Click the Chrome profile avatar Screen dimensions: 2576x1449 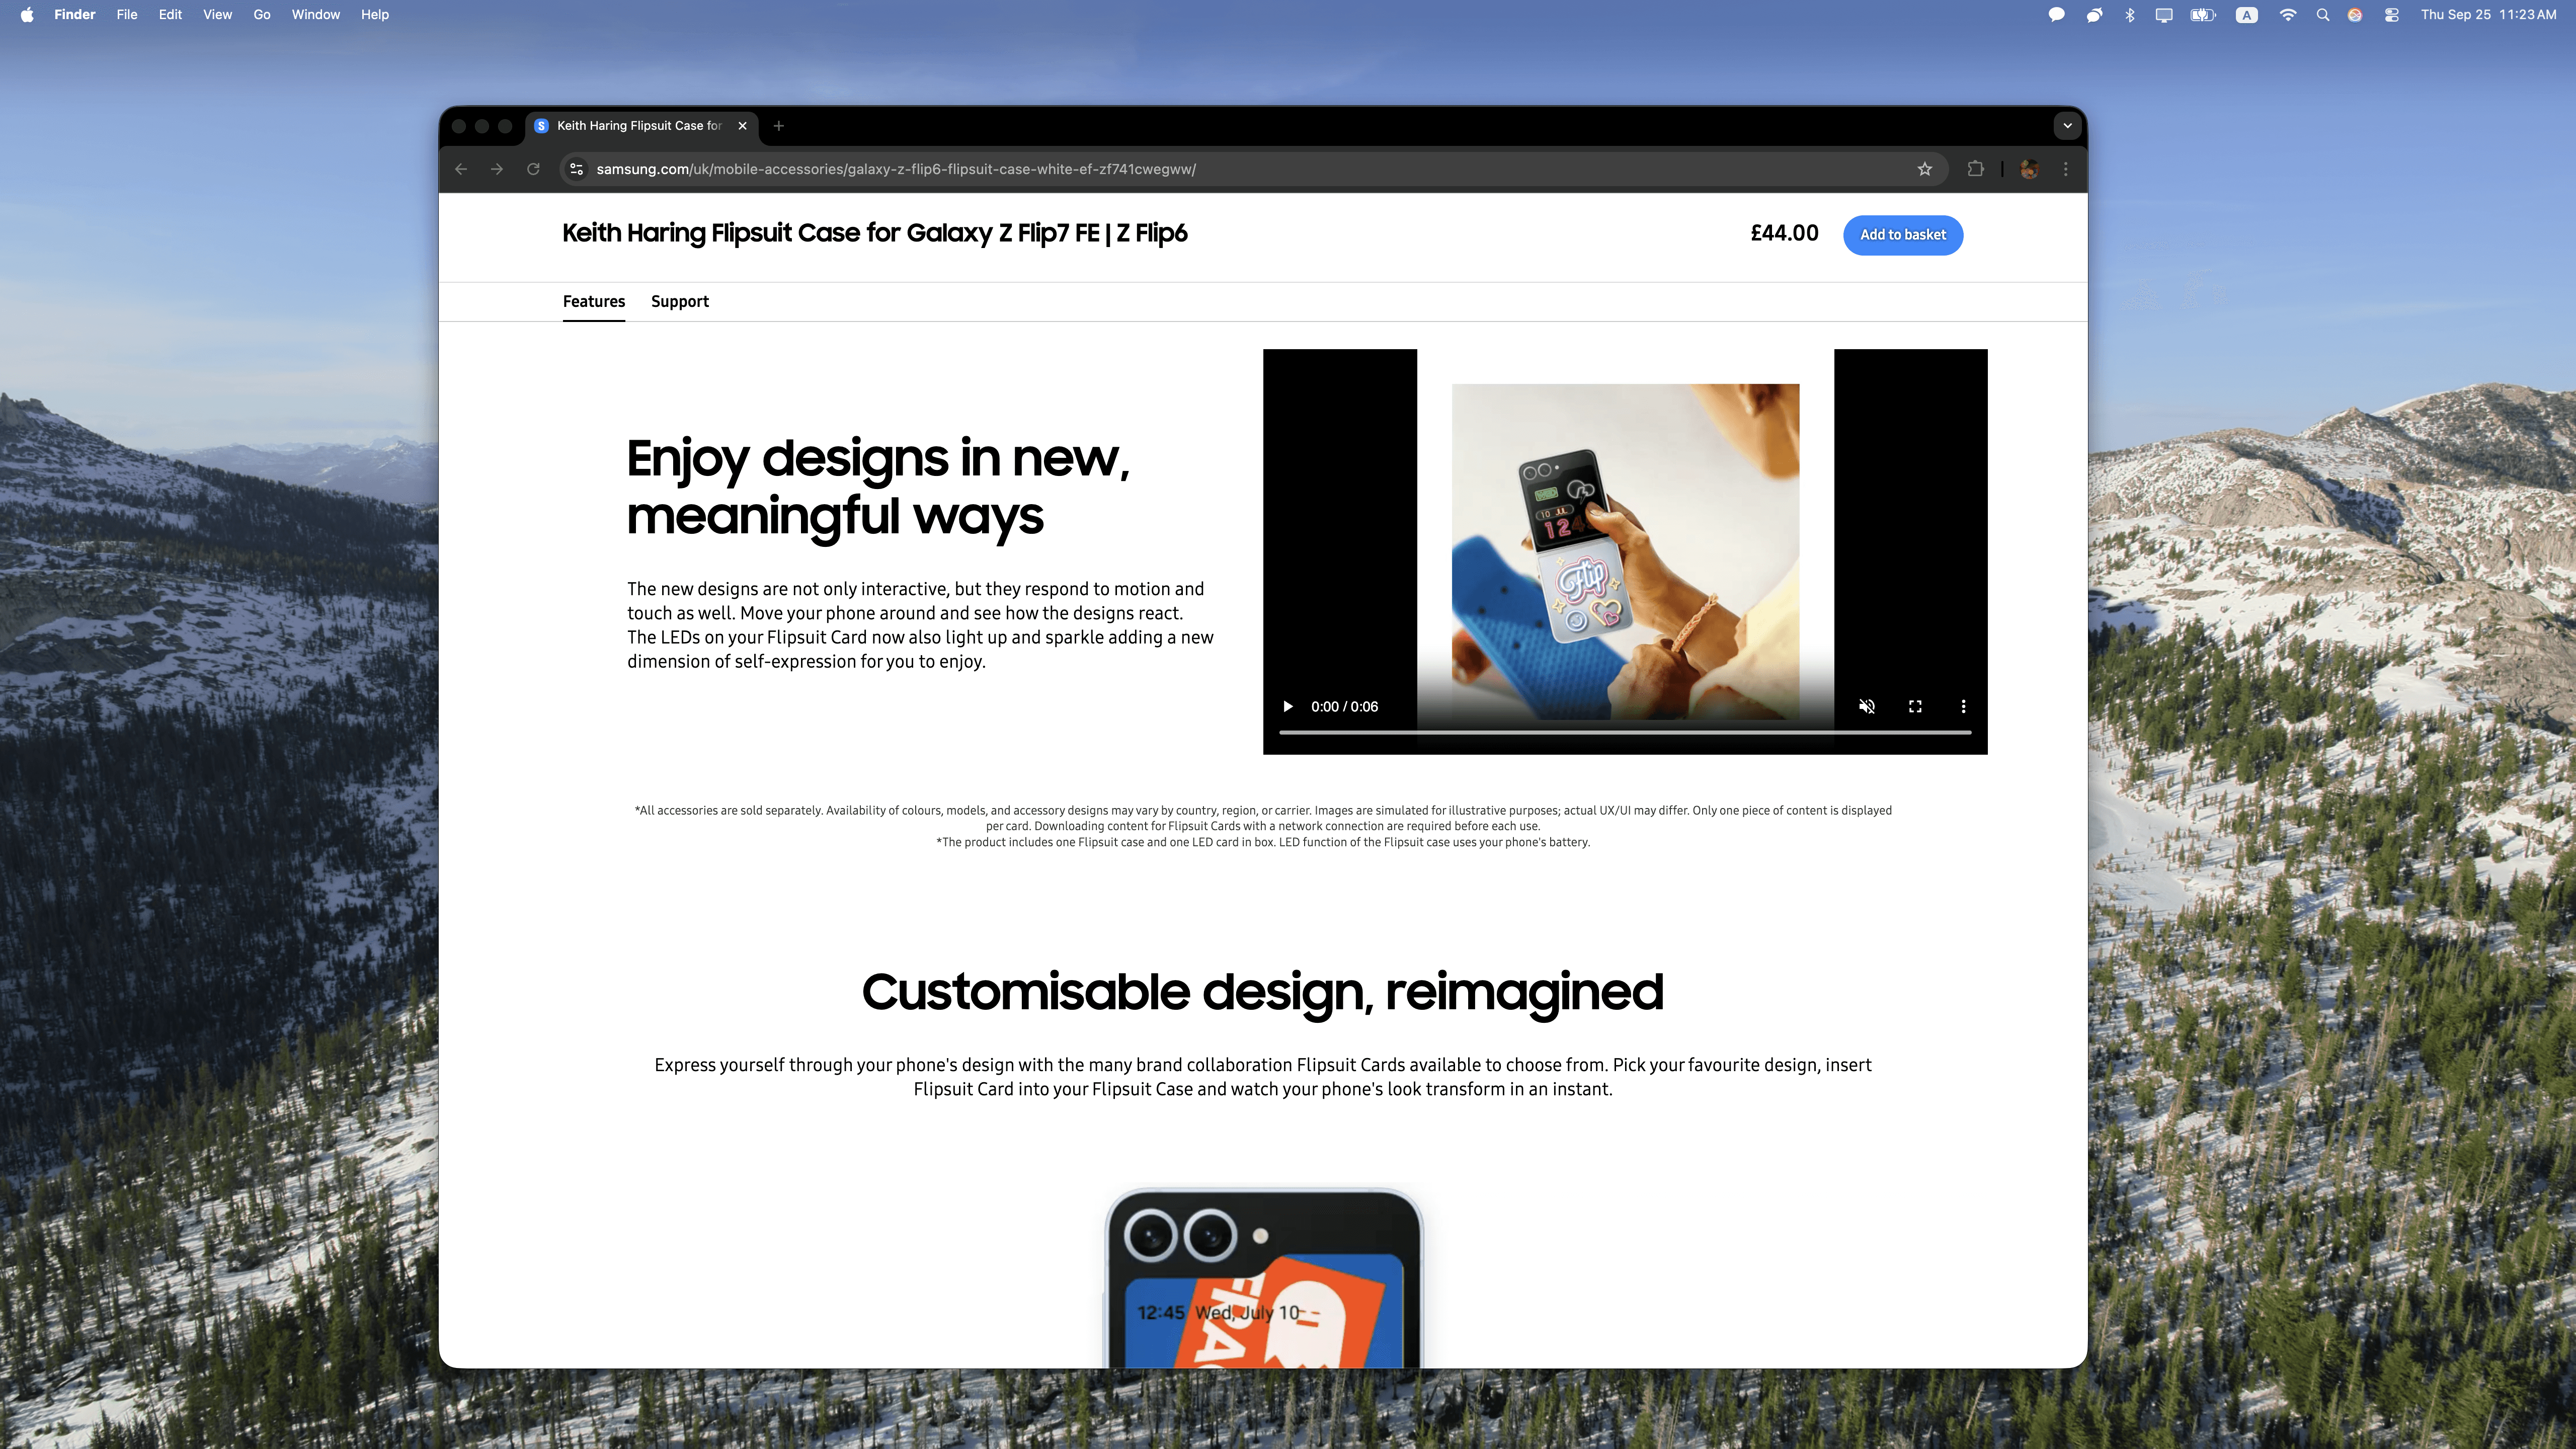pos(2029,169)
